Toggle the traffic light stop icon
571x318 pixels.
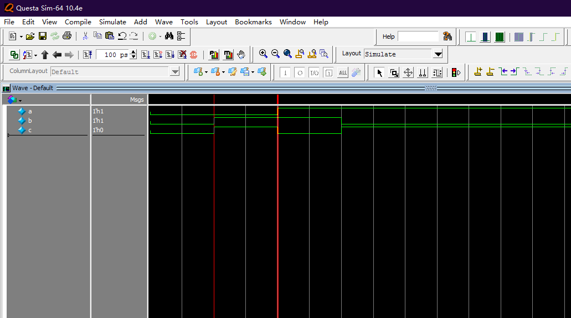[456, 73]
